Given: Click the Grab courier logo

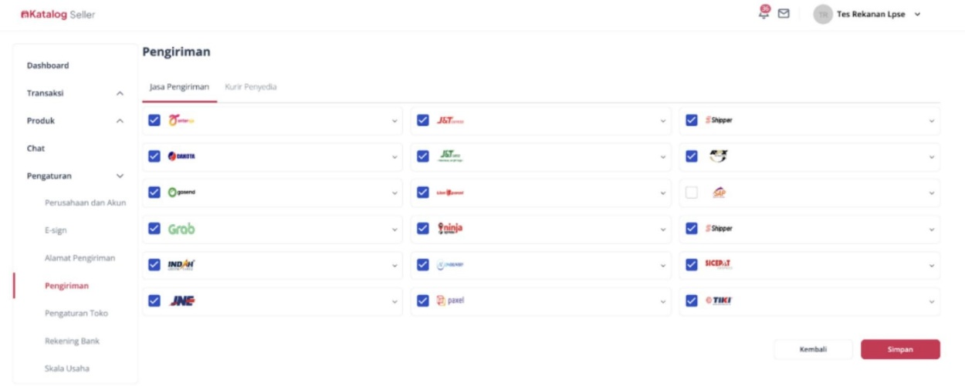Looking at the screenshot, I should pos(181,229).
